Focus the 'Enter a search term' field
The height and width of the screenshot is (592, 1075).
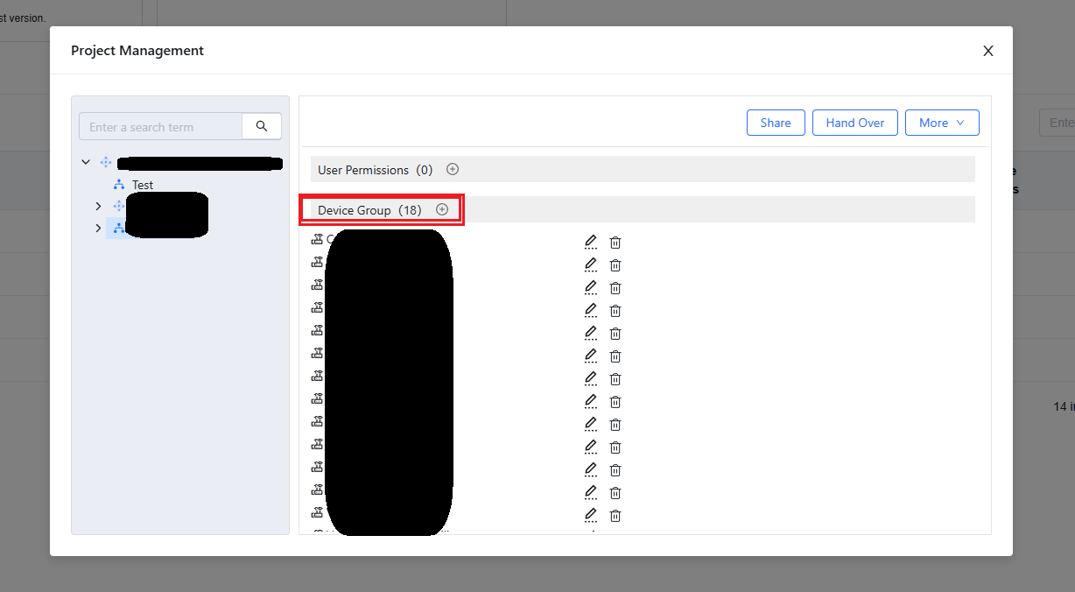pos(161,127)
